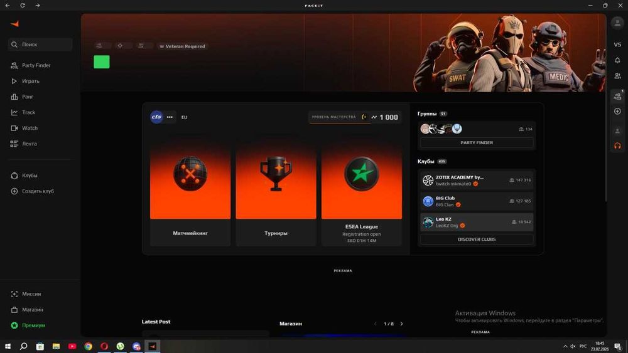Click the Уровень мастерства skill level bar
This screenshot has height=353, width=628.
coord(340,117)
